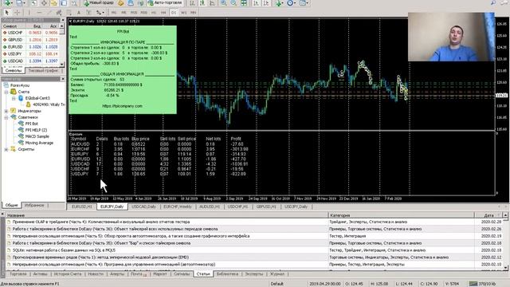Toggle the Auto-trading button

(165, 3)
